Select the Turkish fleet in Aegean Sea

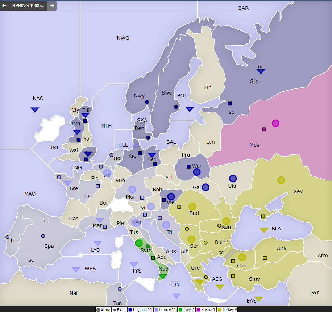220,287
